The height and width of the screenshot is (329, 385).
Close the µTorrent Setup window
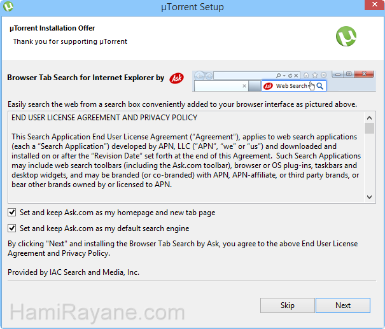374,4
